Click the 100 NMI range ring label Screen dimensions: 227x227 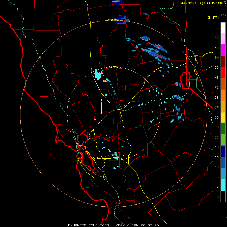click(x=113, y=20)
